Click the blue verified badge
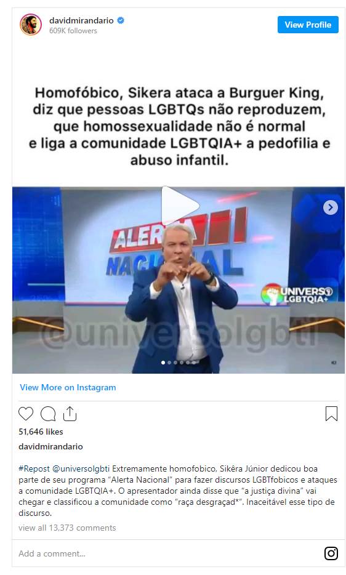Viewport: 346px width, 575px height. 121,20
